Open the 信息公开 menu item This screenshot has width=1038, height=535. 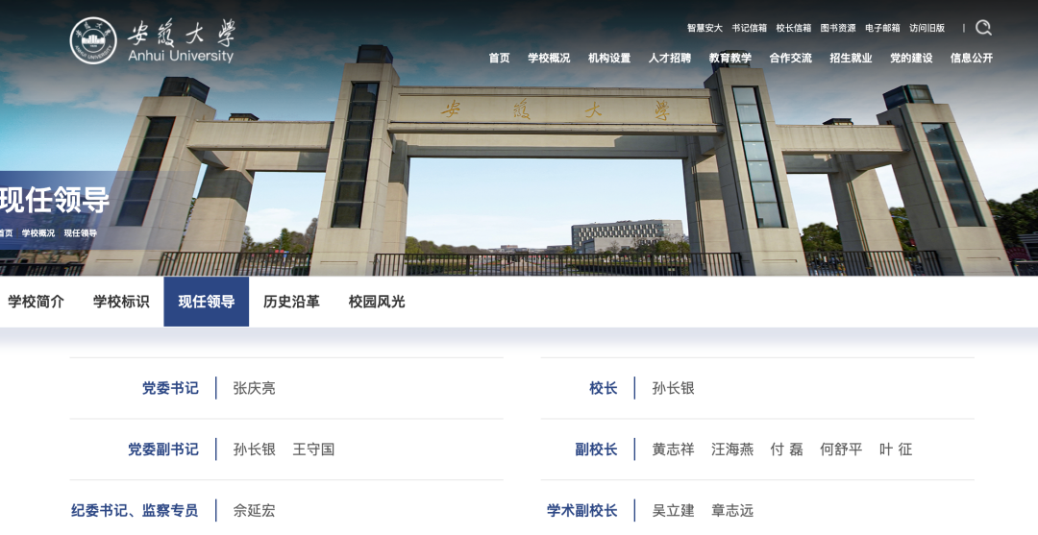point(971,58)
